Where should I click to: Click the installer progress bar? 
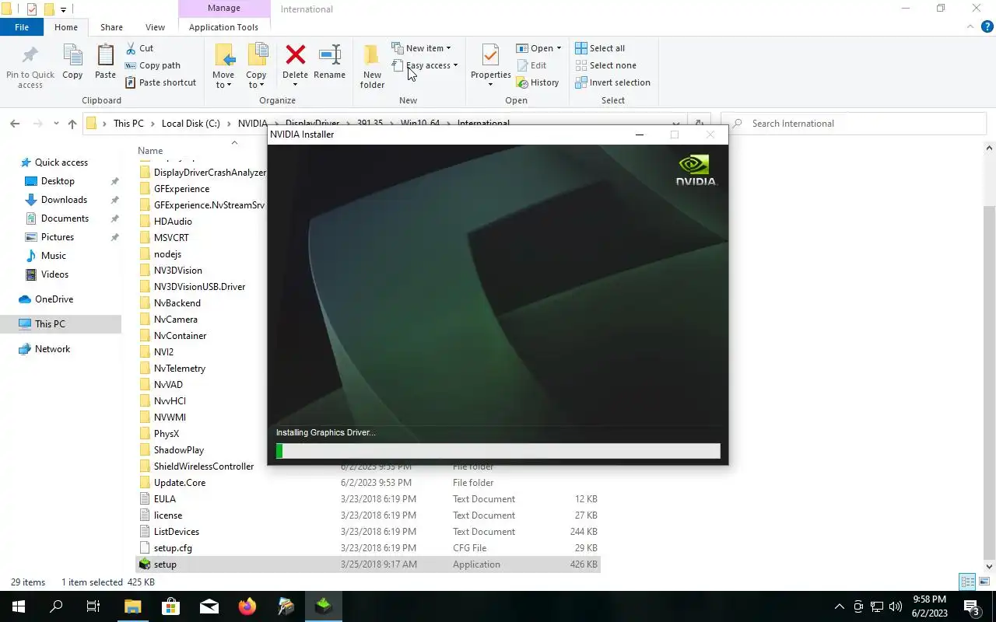pos(498,451)
